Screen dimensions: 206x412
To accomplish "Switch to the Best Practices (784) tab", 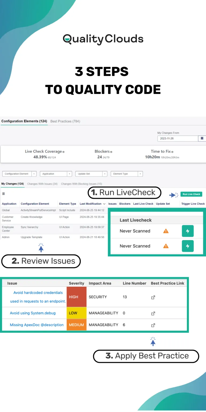I will [x=65, y=121].
